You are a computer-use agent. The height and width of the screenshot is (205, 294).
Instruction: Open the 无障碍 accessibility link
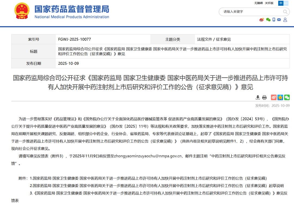(258, 3)
